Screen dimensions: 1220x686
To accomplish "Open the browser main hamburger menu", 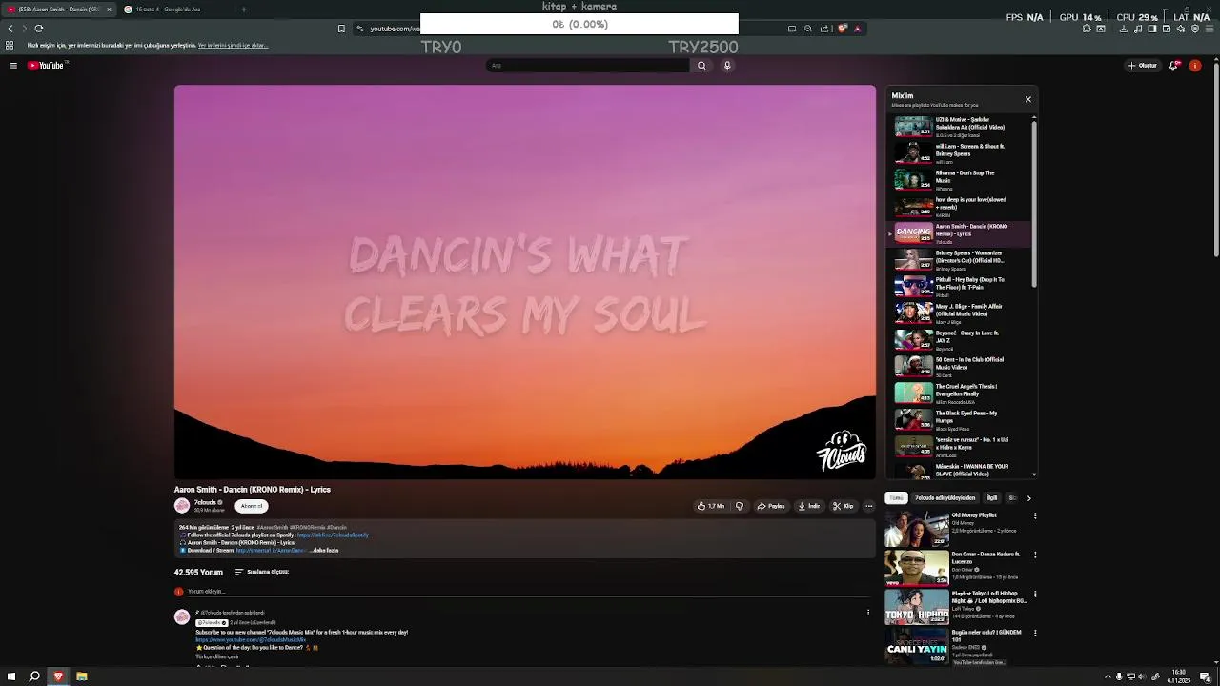I will tap(1210, 29).
